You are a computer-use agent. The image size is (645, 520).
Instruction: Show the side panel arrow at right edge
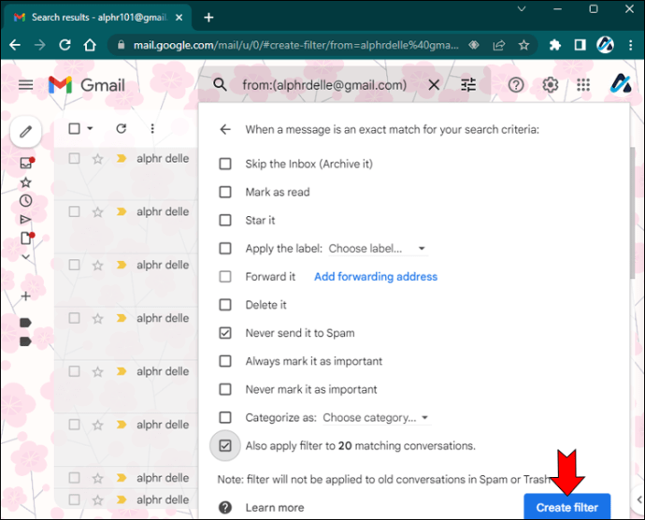(638, 499)
